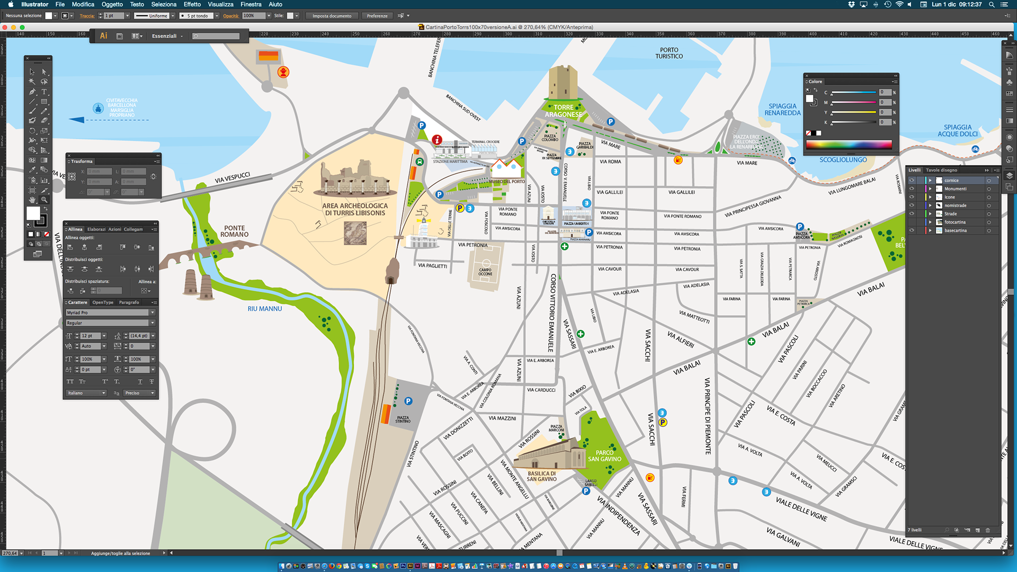Click the Direct Selection arrow tool
The image size is (1017, 572).
(x=44, y=71)
